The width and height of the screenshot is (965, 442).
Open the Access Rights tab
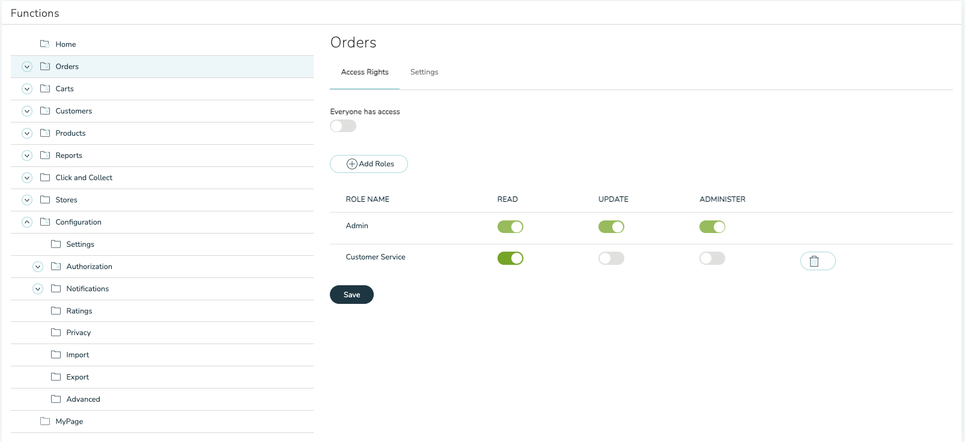365,72
